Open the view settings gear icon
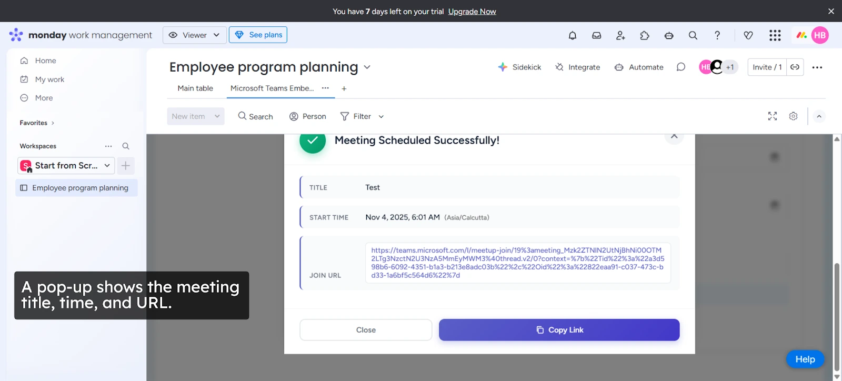 tap(794, 116)
